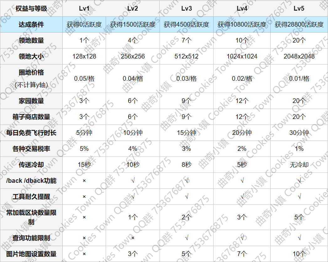Click the 图片地图设置数量 row label
The width and height of the screenshot is (328, 262).
[31, 254]
